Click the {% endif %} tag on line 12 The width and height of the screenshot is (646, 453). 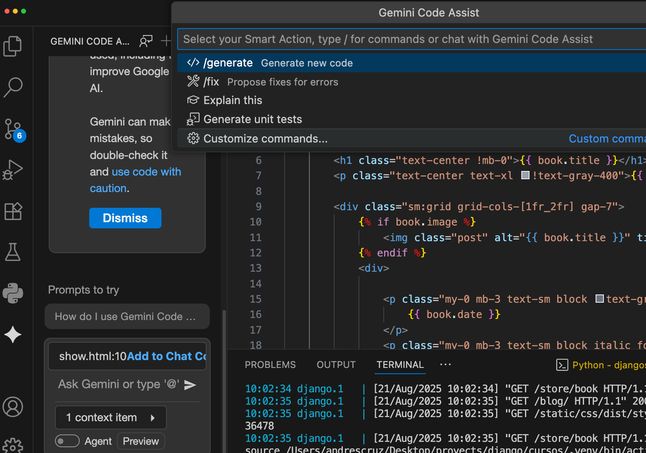point(392,253)
